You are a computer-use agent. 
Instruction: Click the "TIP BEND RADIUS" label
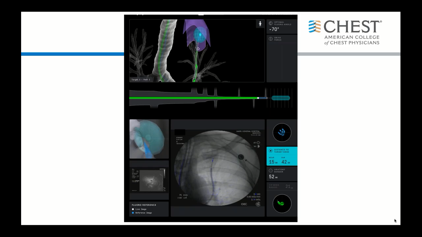(274, 186)
